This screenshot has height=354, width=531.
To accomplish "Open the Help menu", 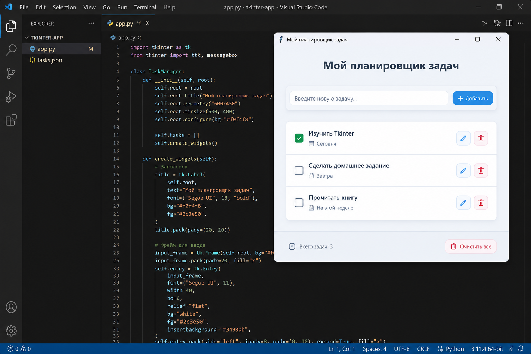I will pyautogui.click(x=169, y=7).
